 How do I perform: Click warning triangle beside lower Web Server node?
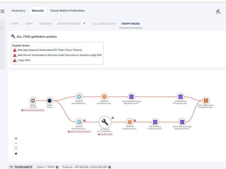click(84, 120)
